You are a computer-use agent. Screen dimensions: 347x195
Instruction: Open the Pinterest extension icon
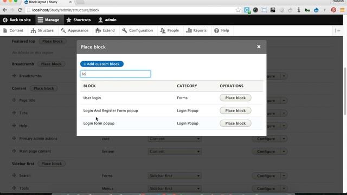tap(333, 10)
